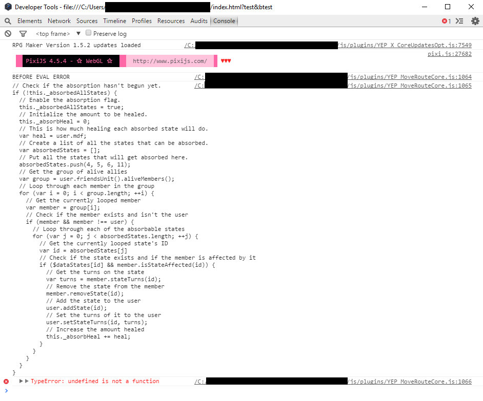The image size is (483, 401).
Task: Select the Console tab
Action: (x=224, y=21)
